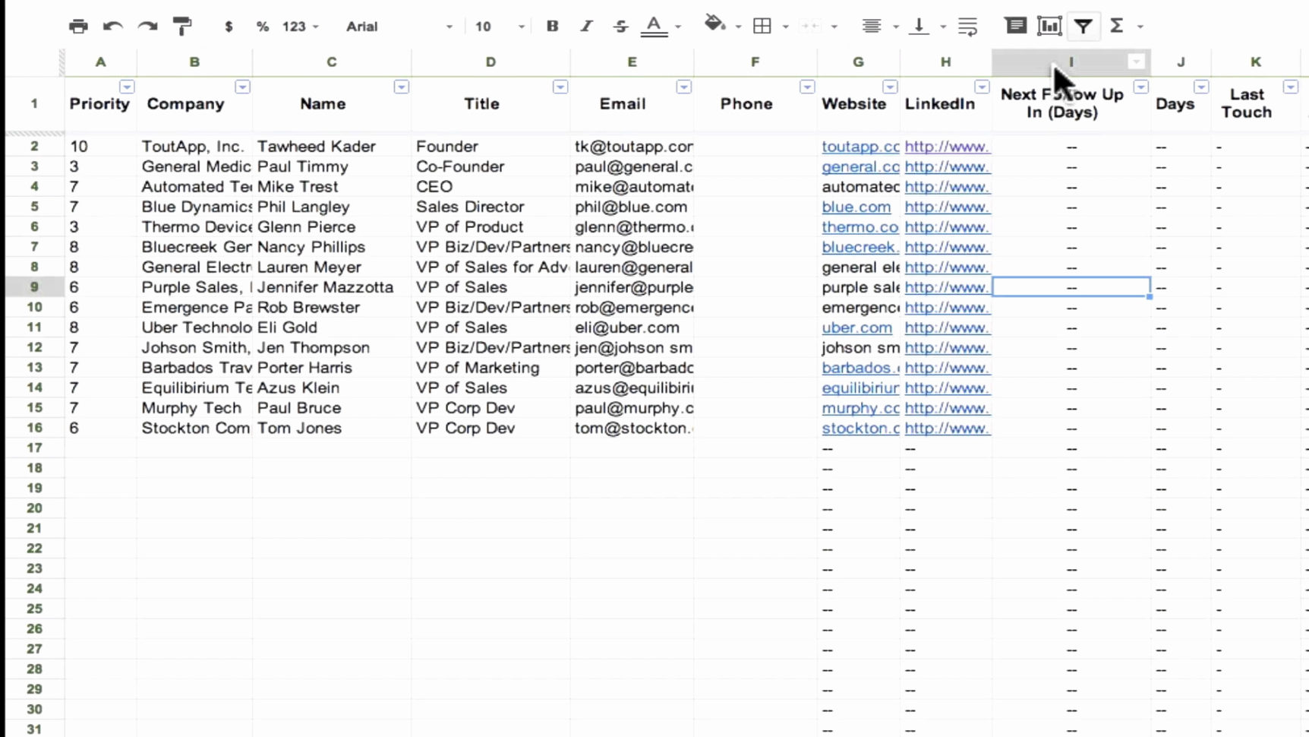The image size is (1309, 737).
Task: Select row 9 header
Action: click(34, 287)
